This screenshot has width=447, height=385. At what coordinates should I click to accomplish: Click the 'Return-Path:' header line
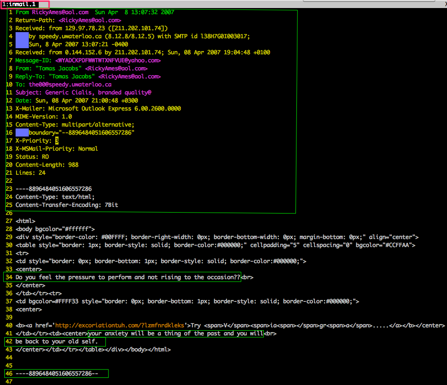coord(68,20)
